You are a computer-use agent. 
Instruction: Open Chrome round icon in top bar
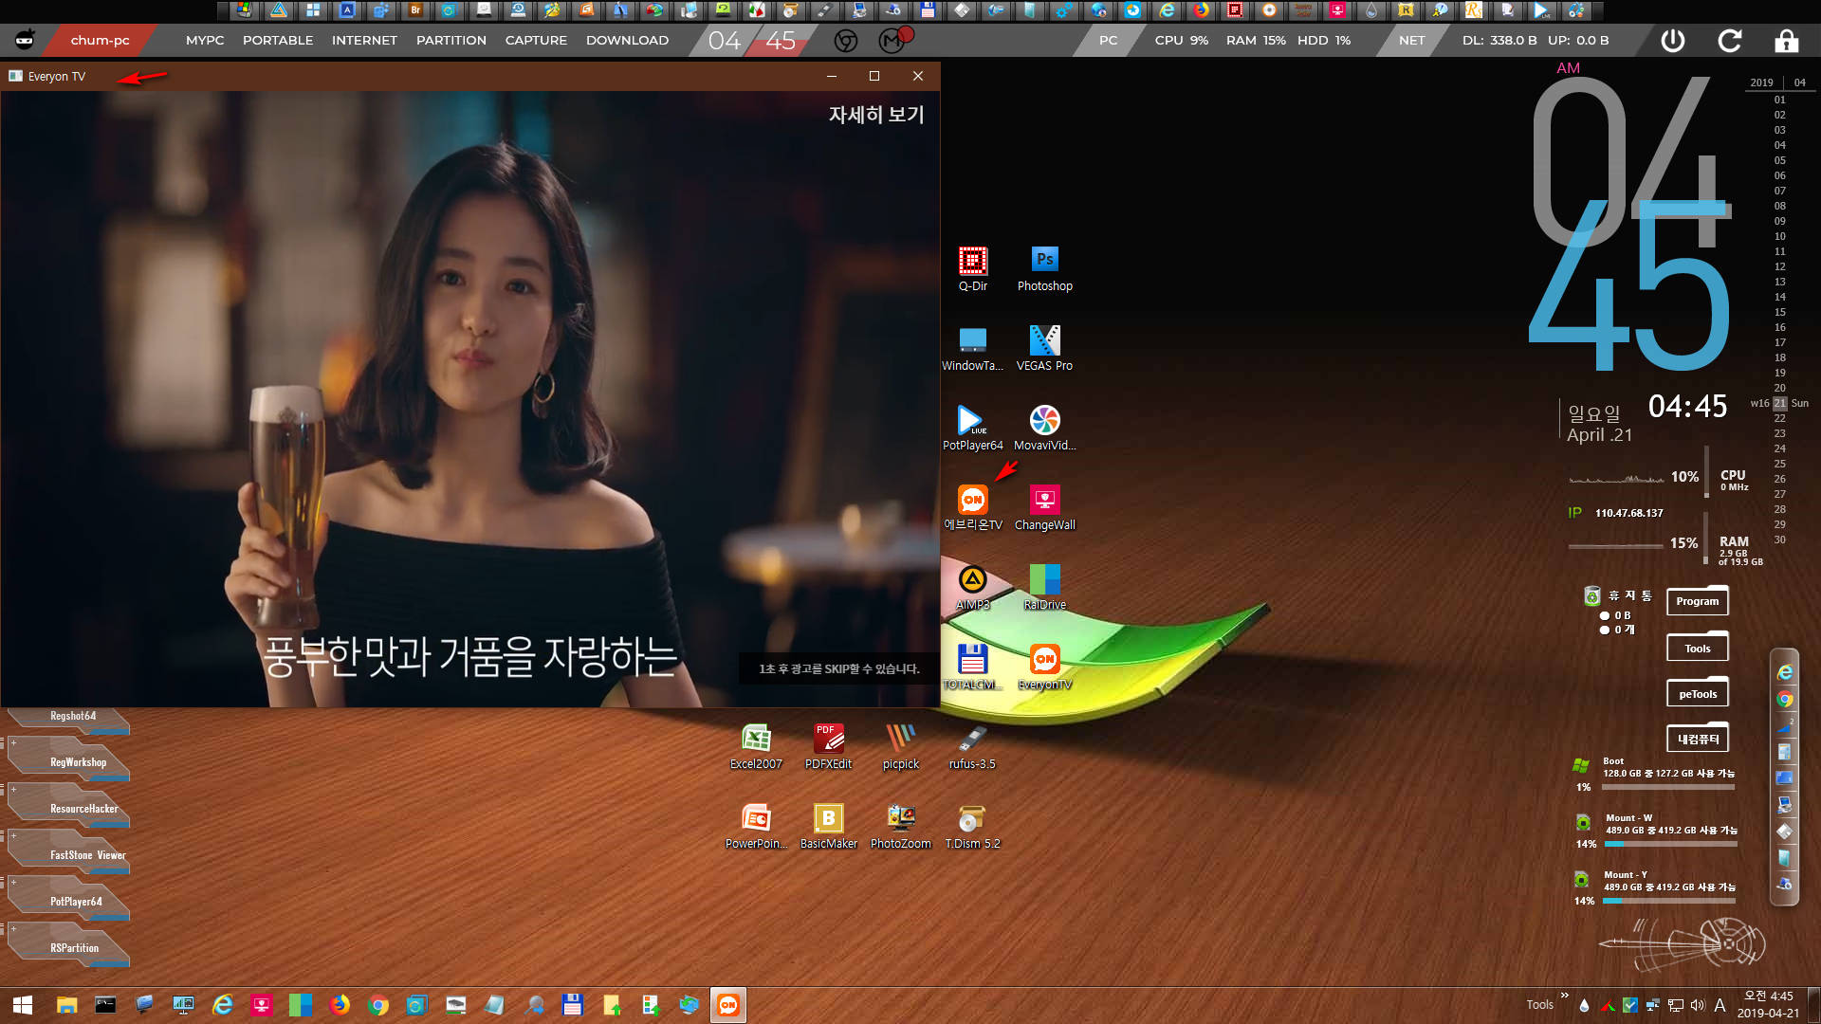pyautogui.click(x=845, y=41)
